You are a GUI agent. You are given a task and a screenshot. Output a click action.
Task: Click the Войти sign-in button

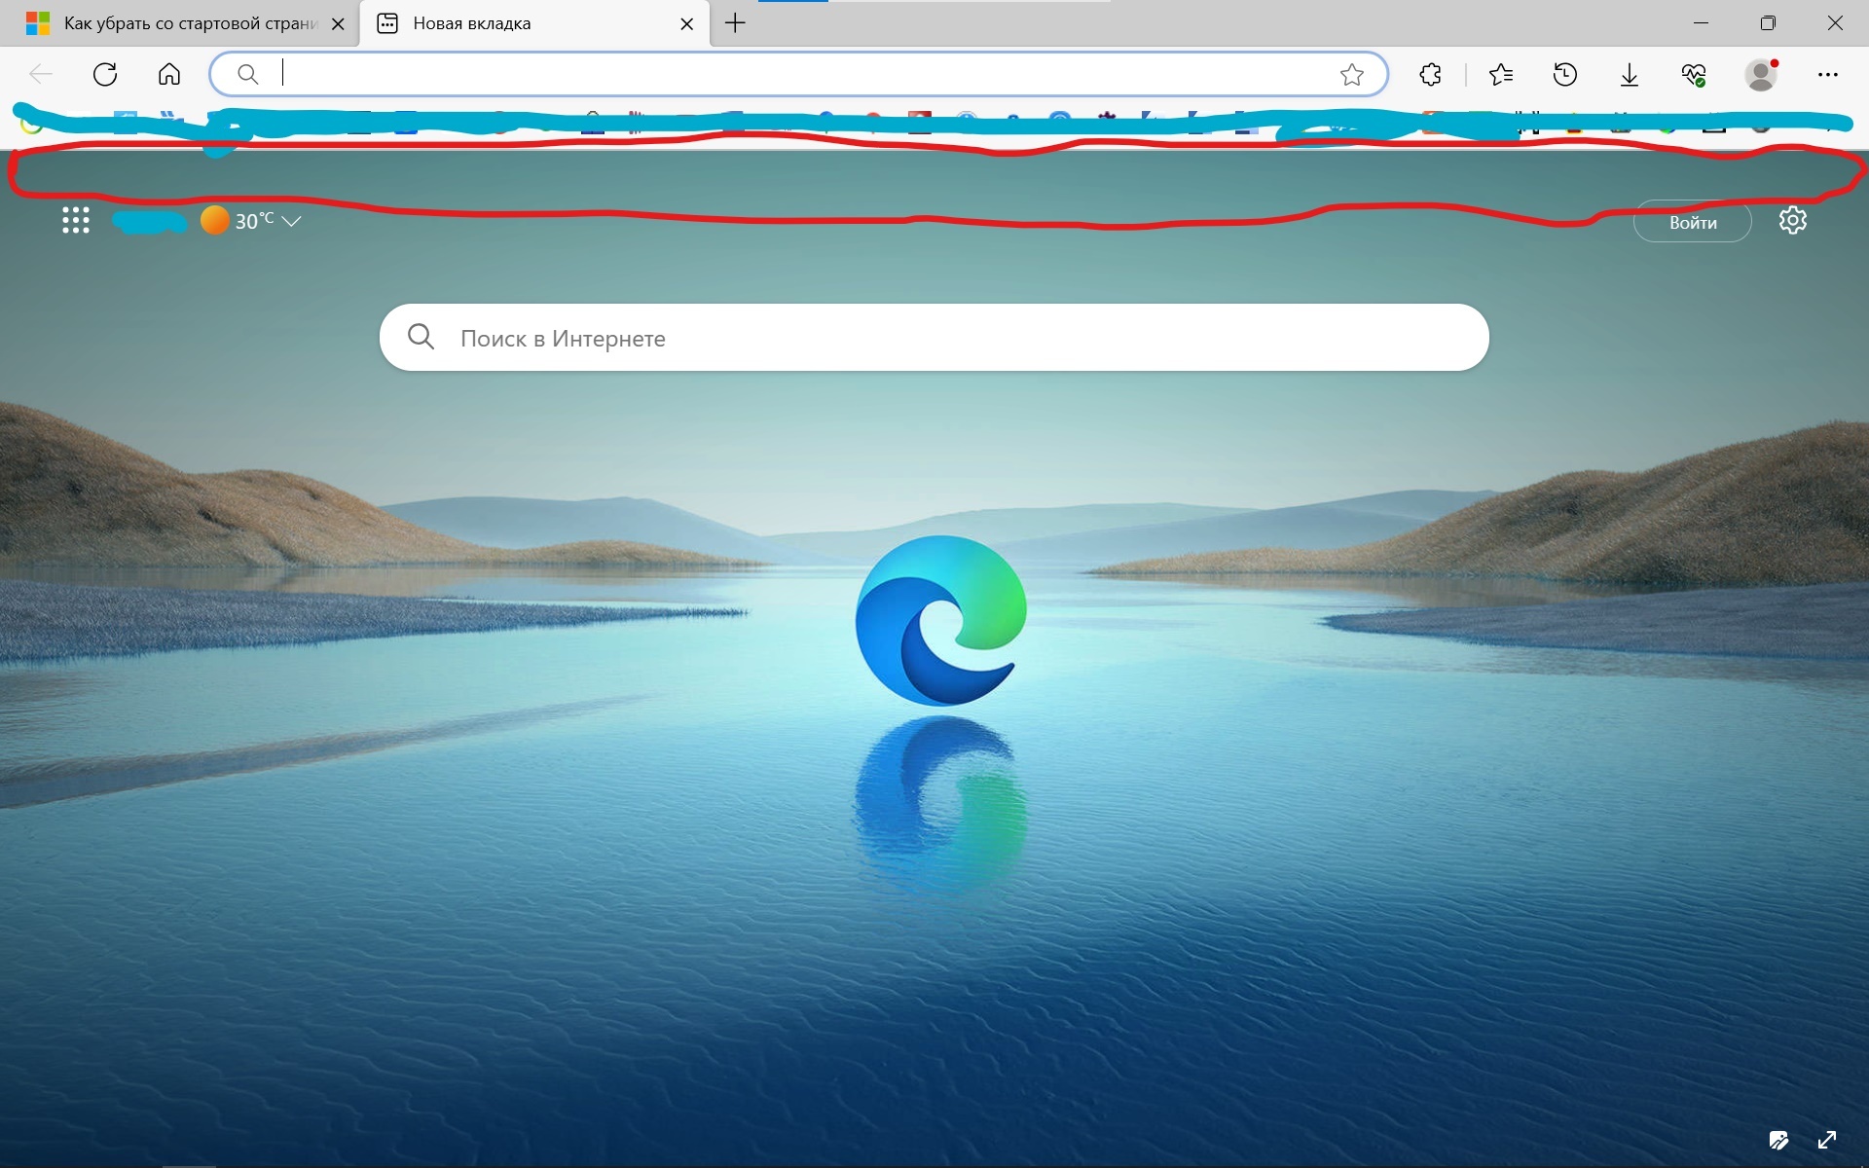(1693, 222)
